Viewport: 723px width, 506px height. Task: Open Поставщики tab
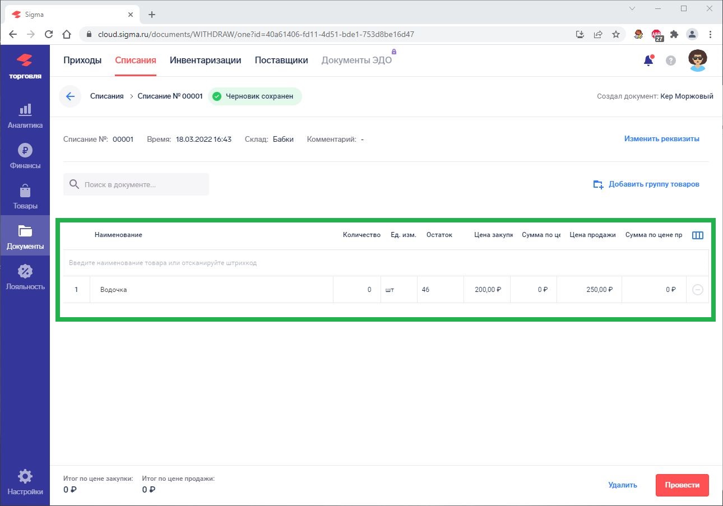pyautogui.click(x=281, y=61)
